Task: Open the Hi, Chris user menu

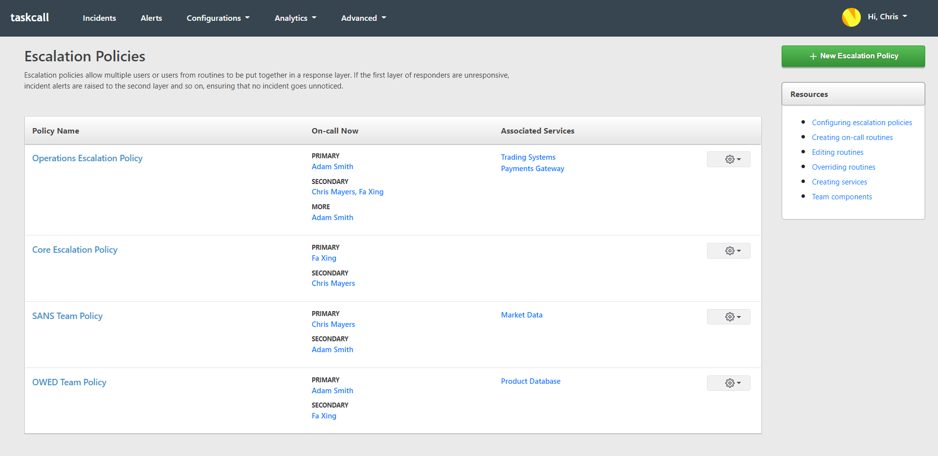Action: tap(887, 17)
